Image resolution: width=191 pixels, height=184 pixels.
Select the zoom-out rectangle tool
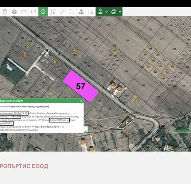34,11
